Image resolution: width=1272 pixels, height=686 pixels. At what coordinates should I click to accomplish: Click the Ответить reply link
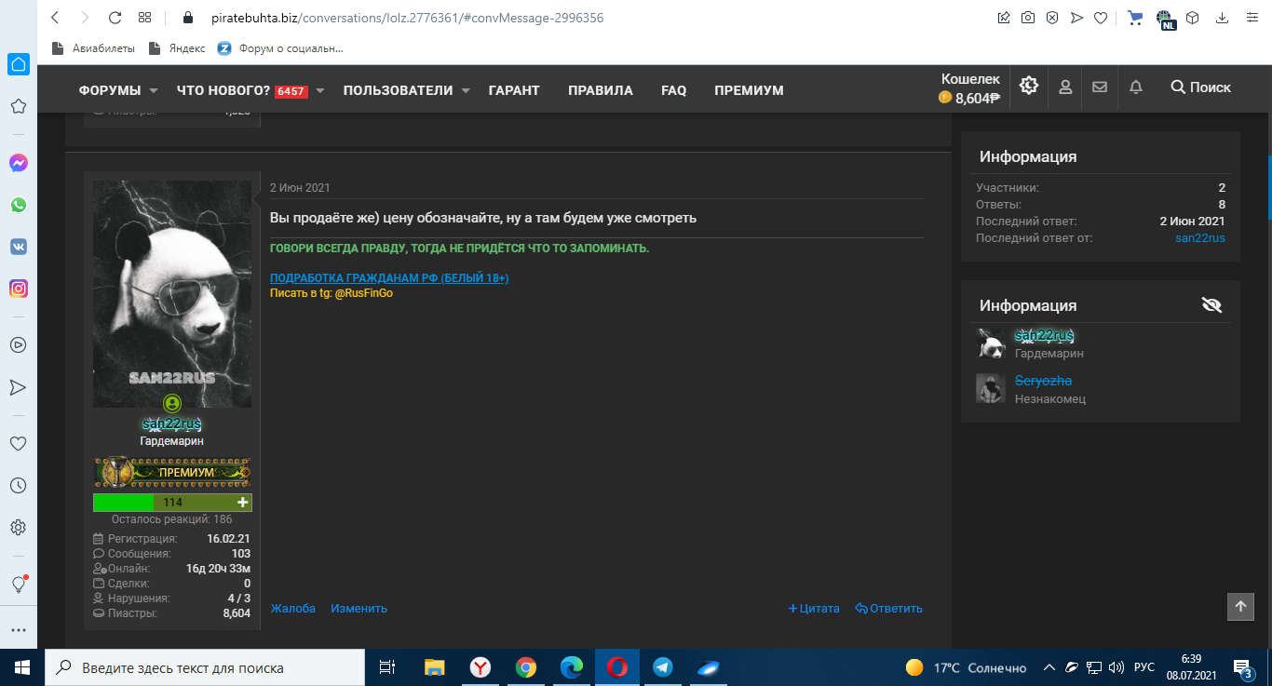pyautogui.click(x=888, y=609)
